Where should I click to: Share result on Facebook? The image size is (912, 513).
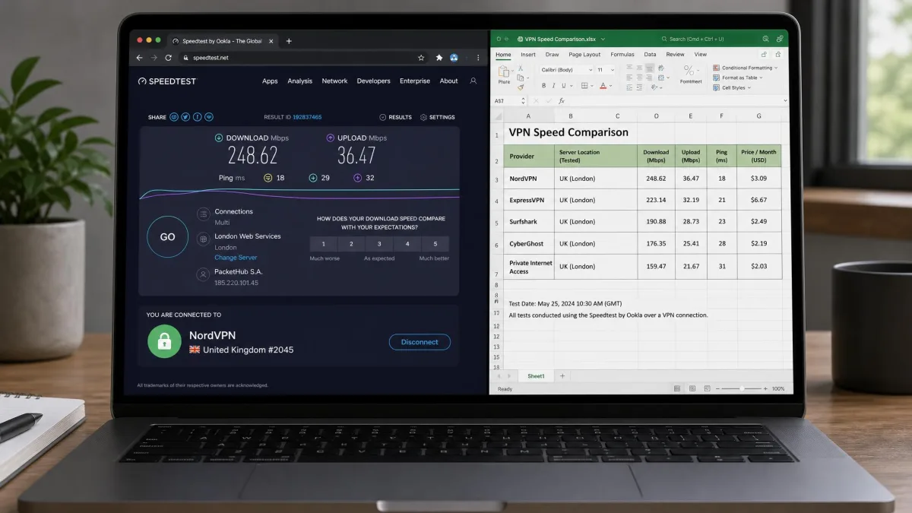[x=197, y=117]
